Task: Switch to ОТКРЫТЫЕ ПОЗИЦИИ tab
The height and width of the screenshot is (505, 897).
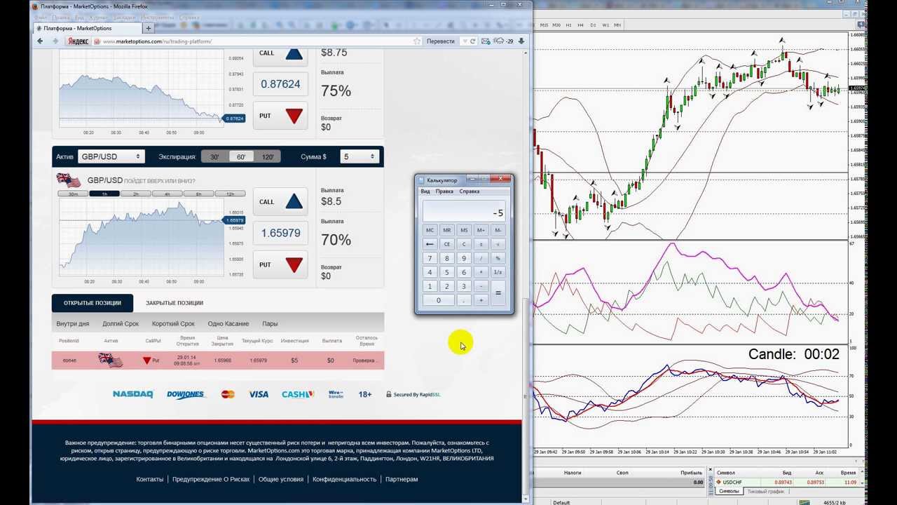Action: click(x=93, y=303)
